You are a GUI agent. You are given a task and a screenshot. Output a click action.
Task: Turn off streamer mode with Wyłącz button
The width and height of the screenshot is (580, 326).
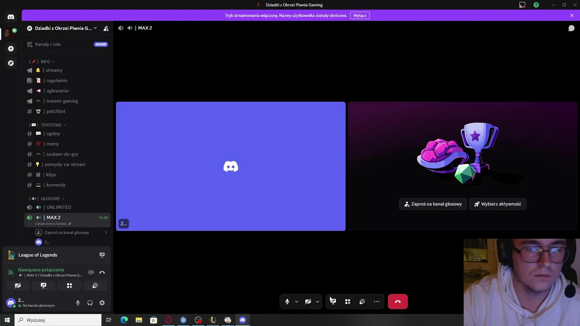pyautogui.click(x=360, y=15)
